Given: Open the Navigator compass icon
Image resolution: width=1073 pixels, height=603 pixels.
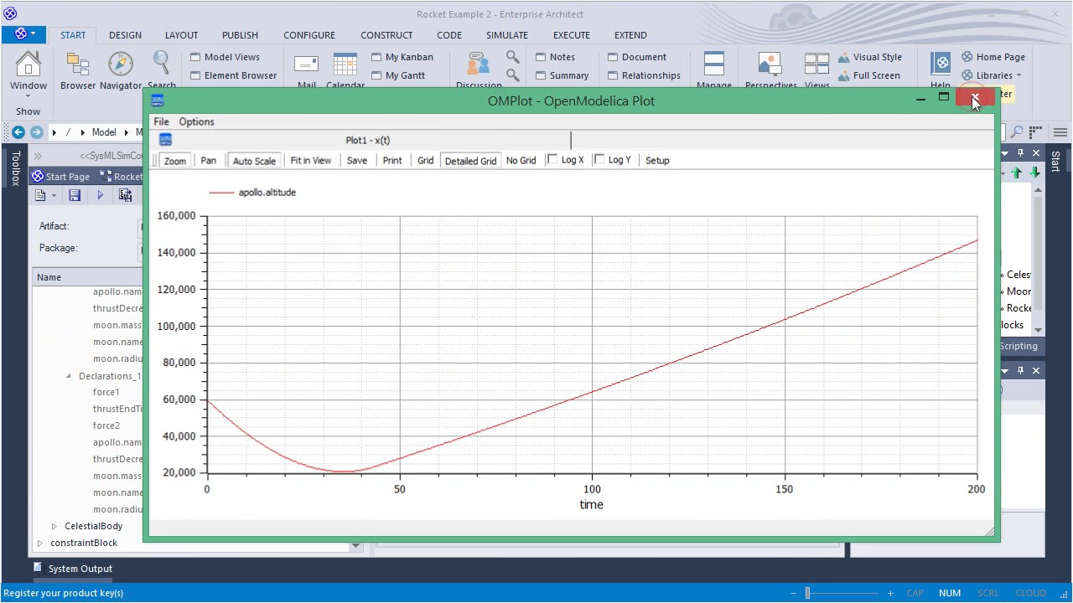Looking at the screenshot, I should (121, 70).
